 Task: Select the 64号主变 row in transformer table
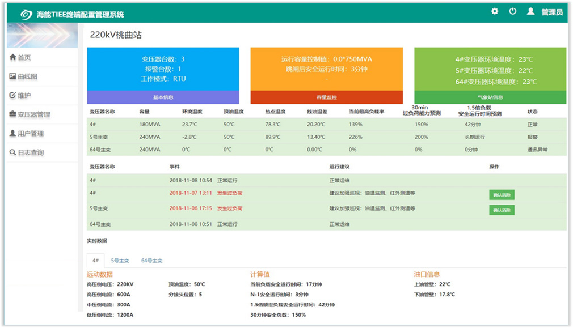point(326,150)
